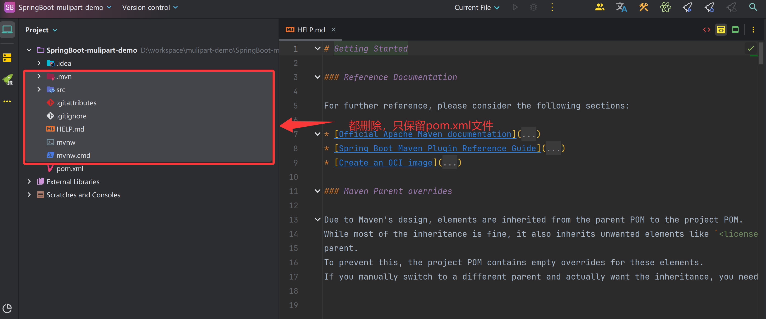Collapse the SpringBoot-mulipart-demo root folder

tap(29, 50)
